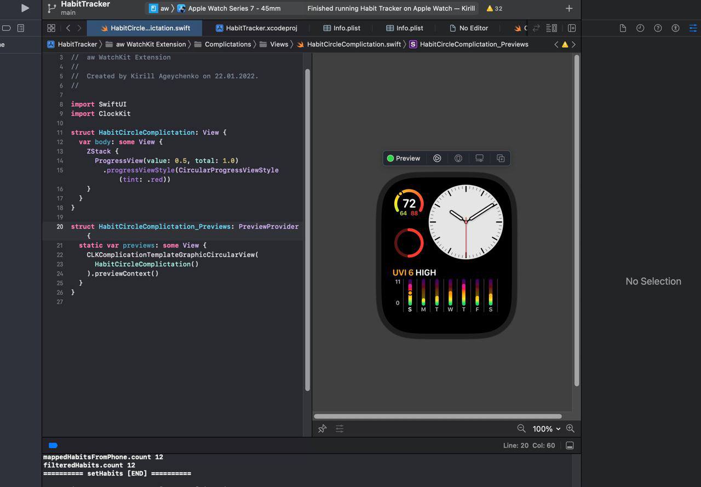Go forward to next file in editor
This screenshot has height=487, width=701.
click(x=79, y=28)
